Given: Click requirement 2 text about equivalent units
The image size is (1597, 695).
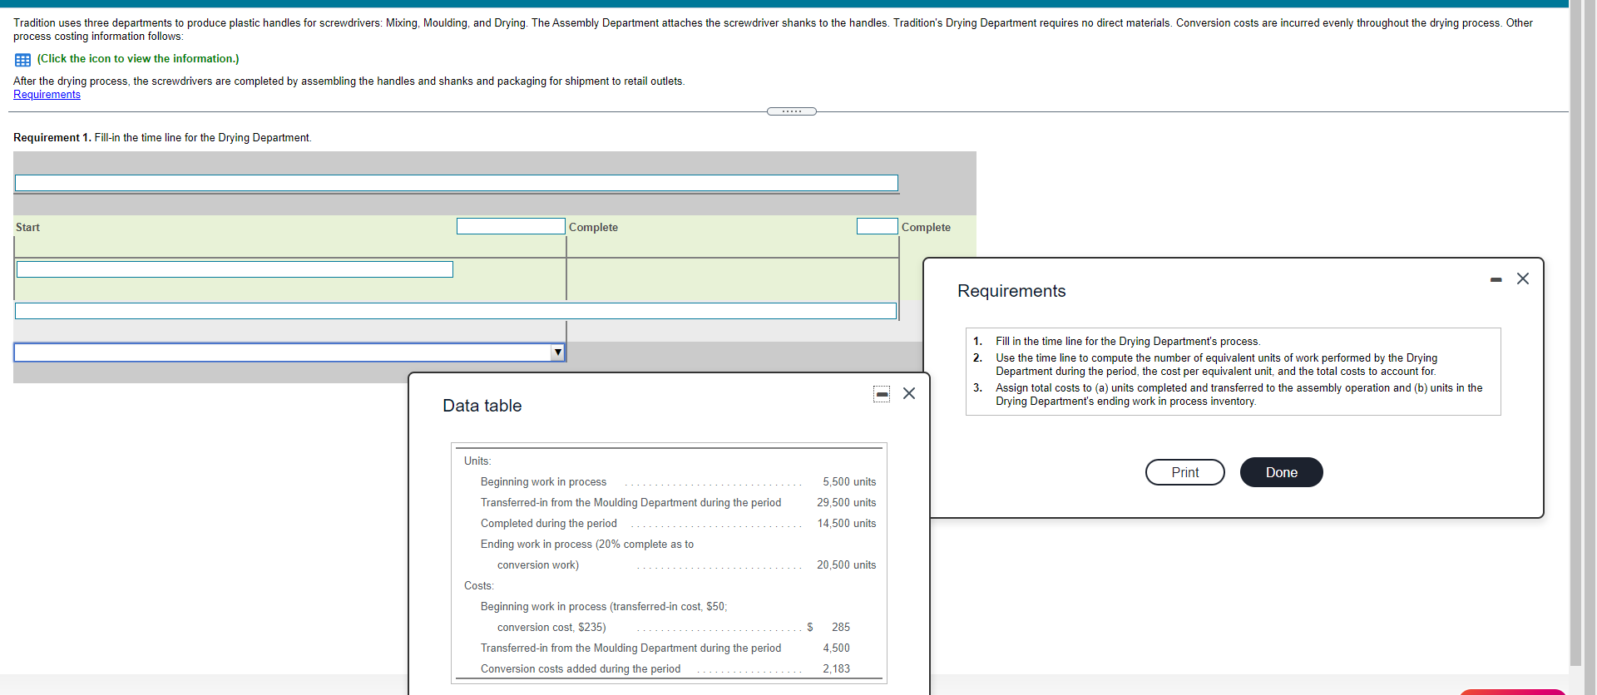Looking at the screenshot, I should coord(1216,365).
